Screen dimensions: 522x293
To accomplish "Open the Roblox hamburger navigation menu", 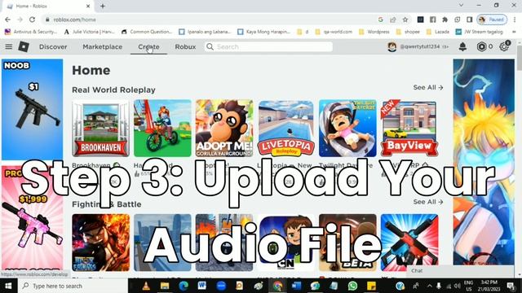I will [9, 47].
